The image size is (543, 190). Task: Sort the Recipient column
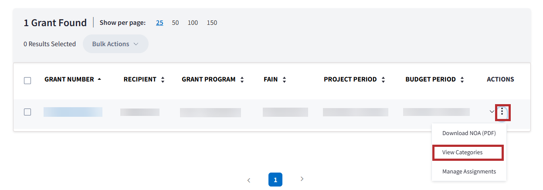click(163, 80)
